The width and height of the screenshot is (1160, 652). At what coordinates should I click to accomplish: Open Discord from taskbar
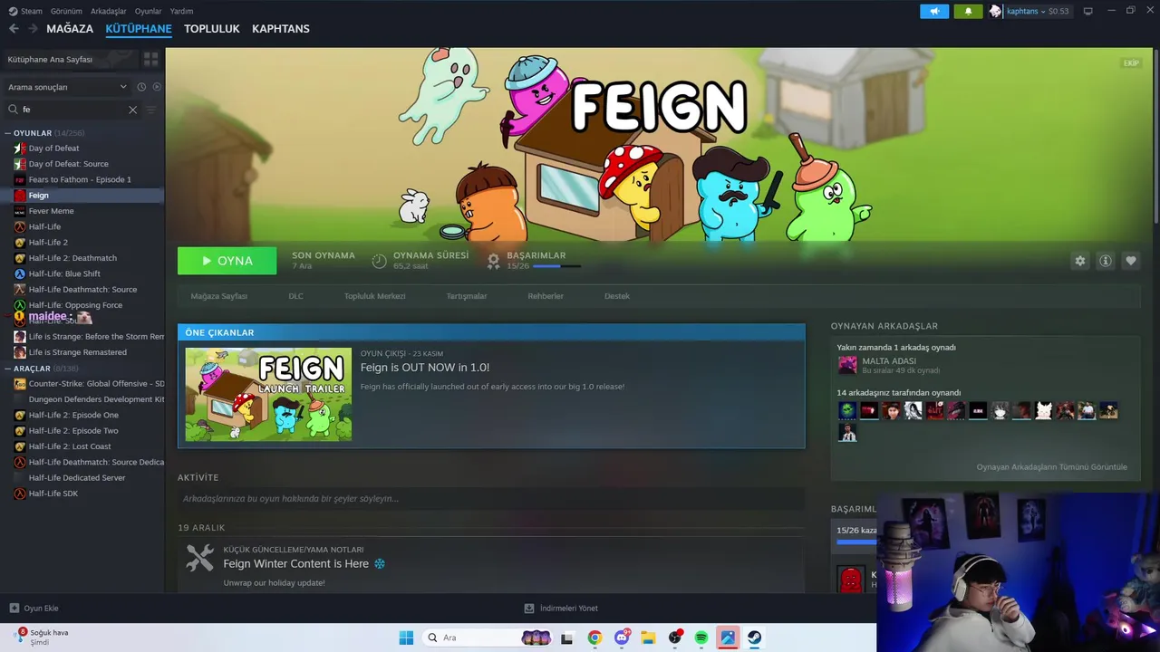(623, 638)
